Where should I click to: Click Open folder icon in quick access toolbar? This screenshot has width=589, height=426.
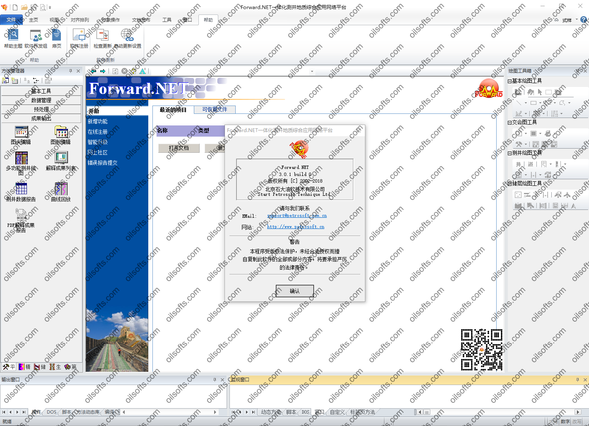pyautogui.click(x=24, y=7)
